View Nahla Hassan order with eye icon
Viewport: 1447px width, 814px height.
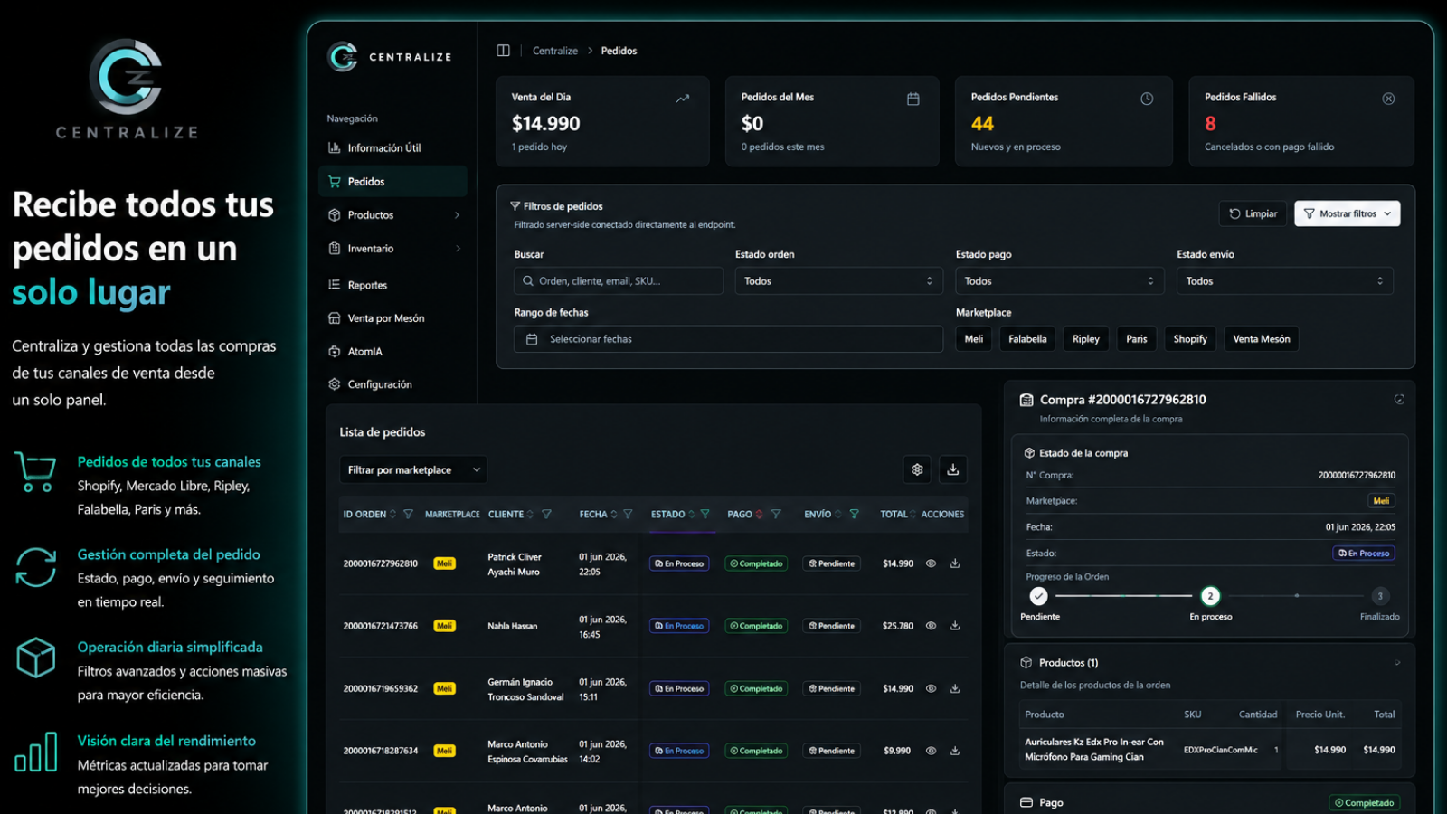[931, 626]
